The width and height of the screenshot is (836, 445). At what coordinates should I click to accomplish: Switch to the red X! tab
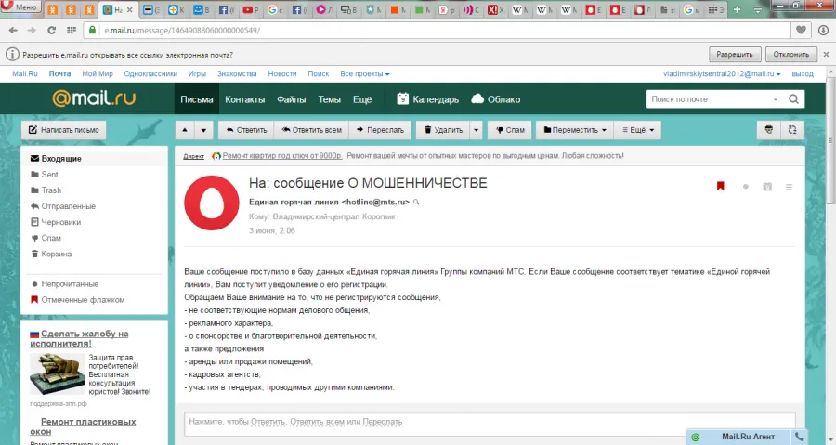point(495,9)
